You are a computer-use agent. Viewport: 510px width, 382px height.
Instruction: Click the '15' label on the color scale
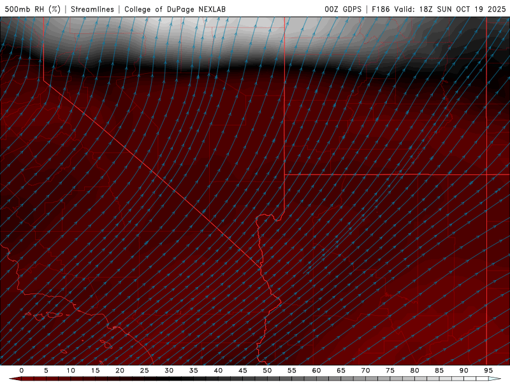tap(95, 371)
